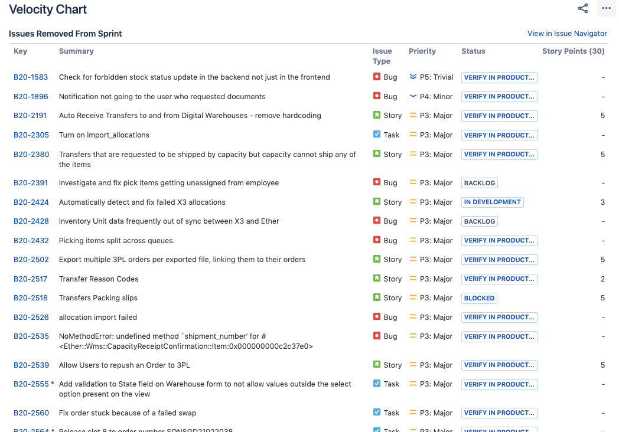
Task: Click the Story icon for B20-2539
Action: pos(377,364)
